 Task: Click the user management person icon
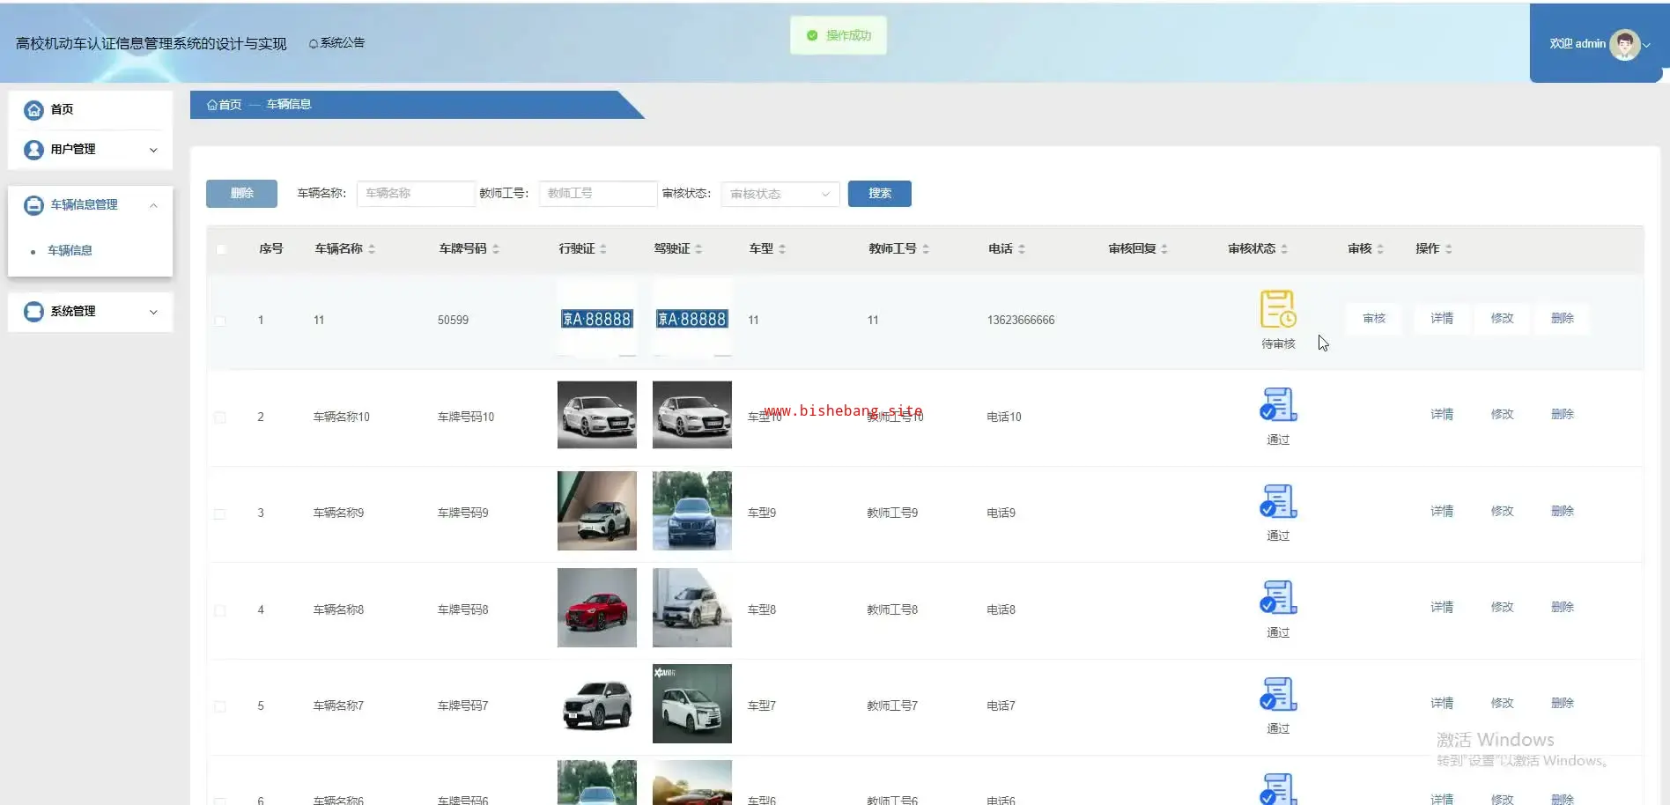[33, 150]
